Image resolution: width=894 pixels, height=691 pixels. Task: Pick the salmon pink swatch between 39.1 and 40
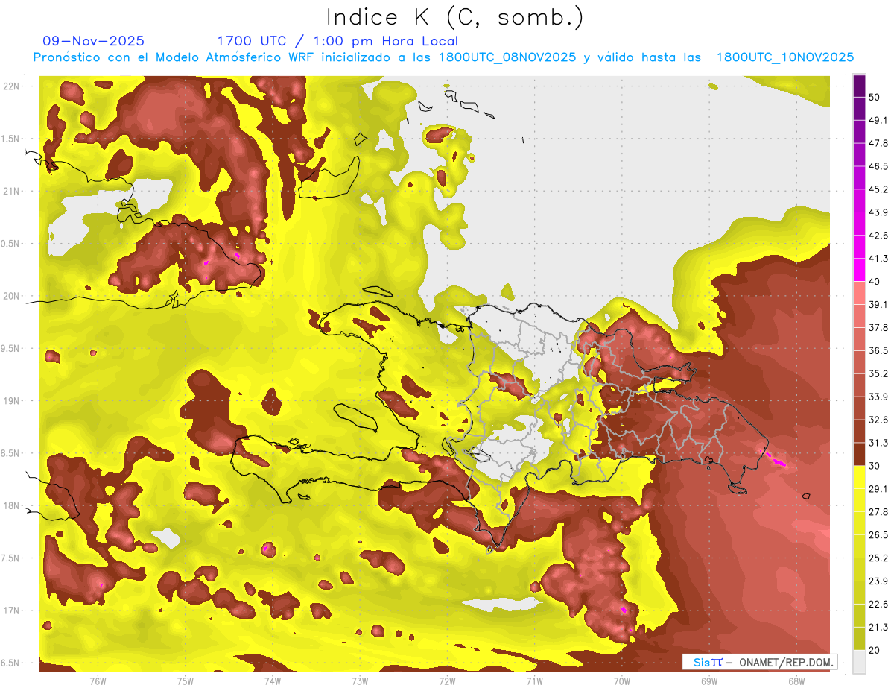pyautogui.click(x=860, y=293)
